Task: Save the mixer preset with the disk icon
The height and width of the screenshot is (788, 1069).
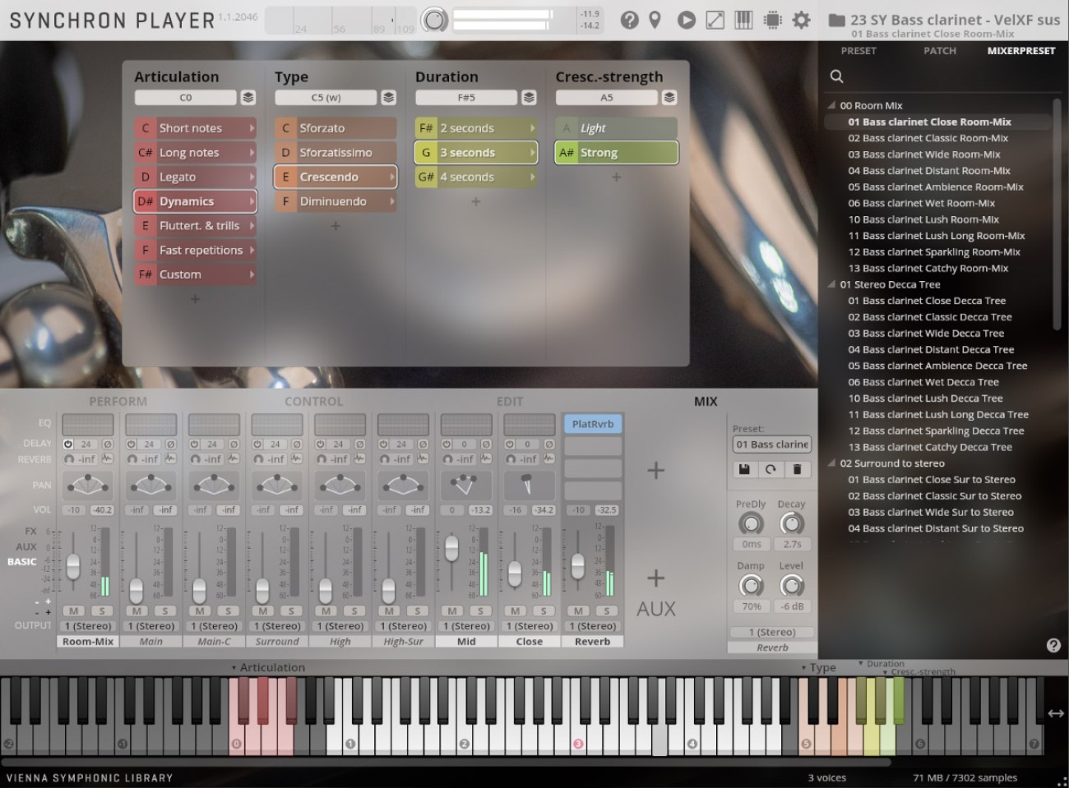Action: point(744,468)
